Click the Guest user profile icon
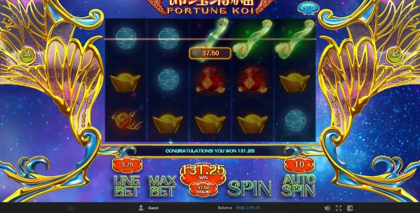Screen dimensions: 420x213 coord(140,208)
